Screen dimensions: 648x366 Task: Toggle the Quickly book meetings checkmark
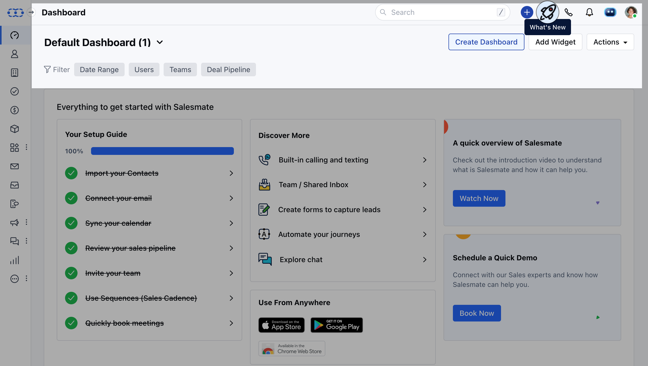tap(71, 323)
